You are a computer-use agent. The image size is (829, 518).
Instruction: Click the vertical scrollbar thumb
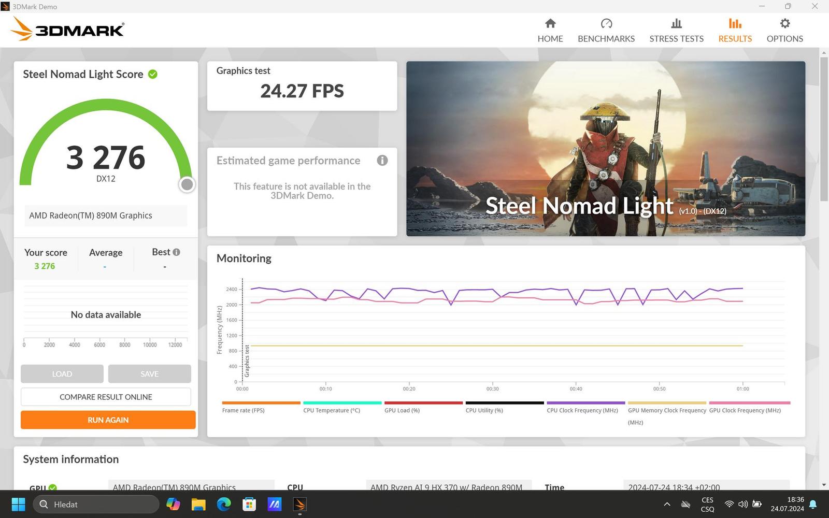[824, 129]
